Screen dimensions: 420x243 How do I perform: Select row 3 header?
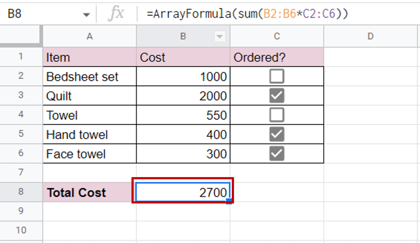(21, 96)
